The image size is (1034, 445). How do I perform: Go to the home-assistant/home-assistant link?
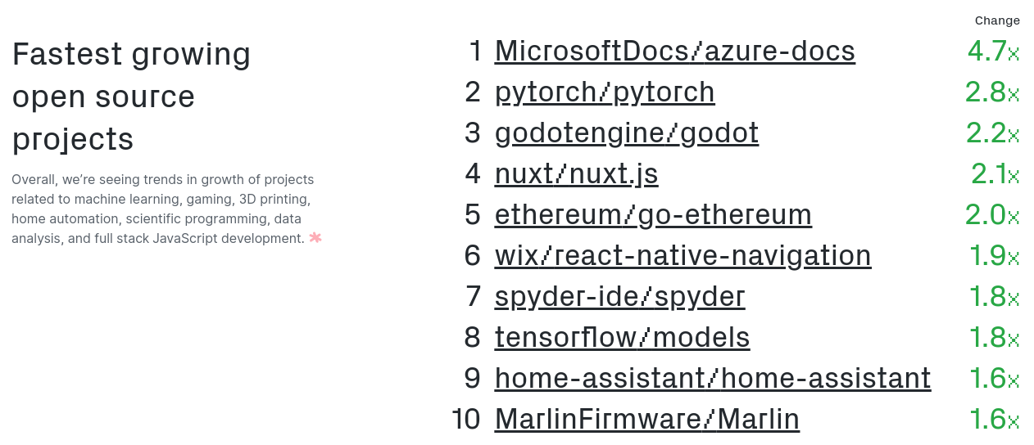713,378
